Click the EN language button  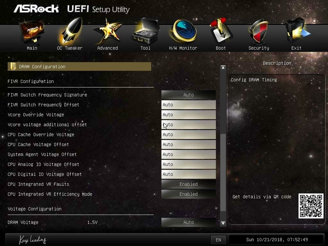tap(218, 240)
